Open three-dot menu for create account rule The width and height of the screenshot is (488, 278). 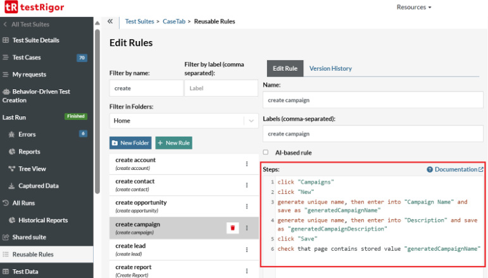[247, 164]
